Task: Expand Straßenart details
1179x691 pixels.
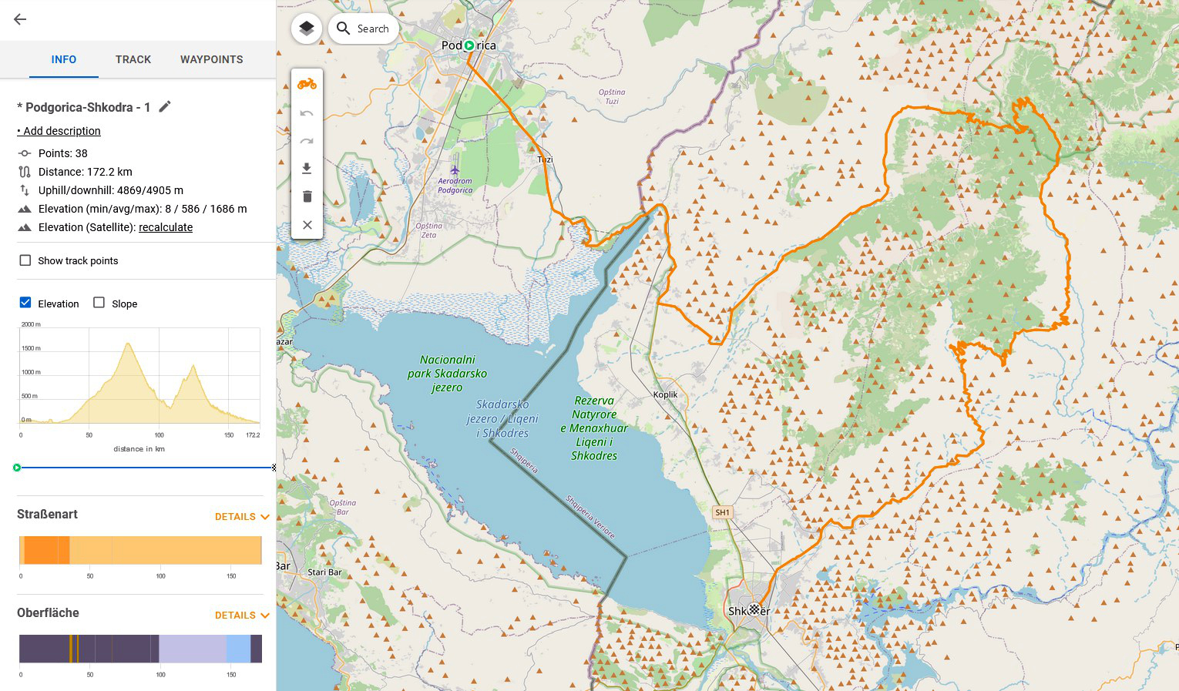Action: pos(242,517)
